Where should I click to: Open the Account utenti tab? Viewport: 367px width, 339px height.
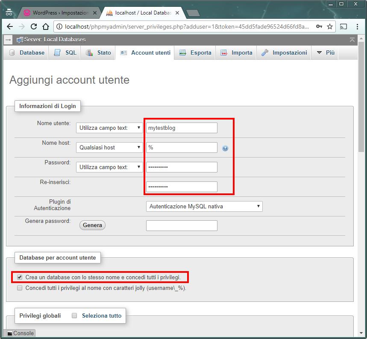pyautogui.click(x=145, y=53)
